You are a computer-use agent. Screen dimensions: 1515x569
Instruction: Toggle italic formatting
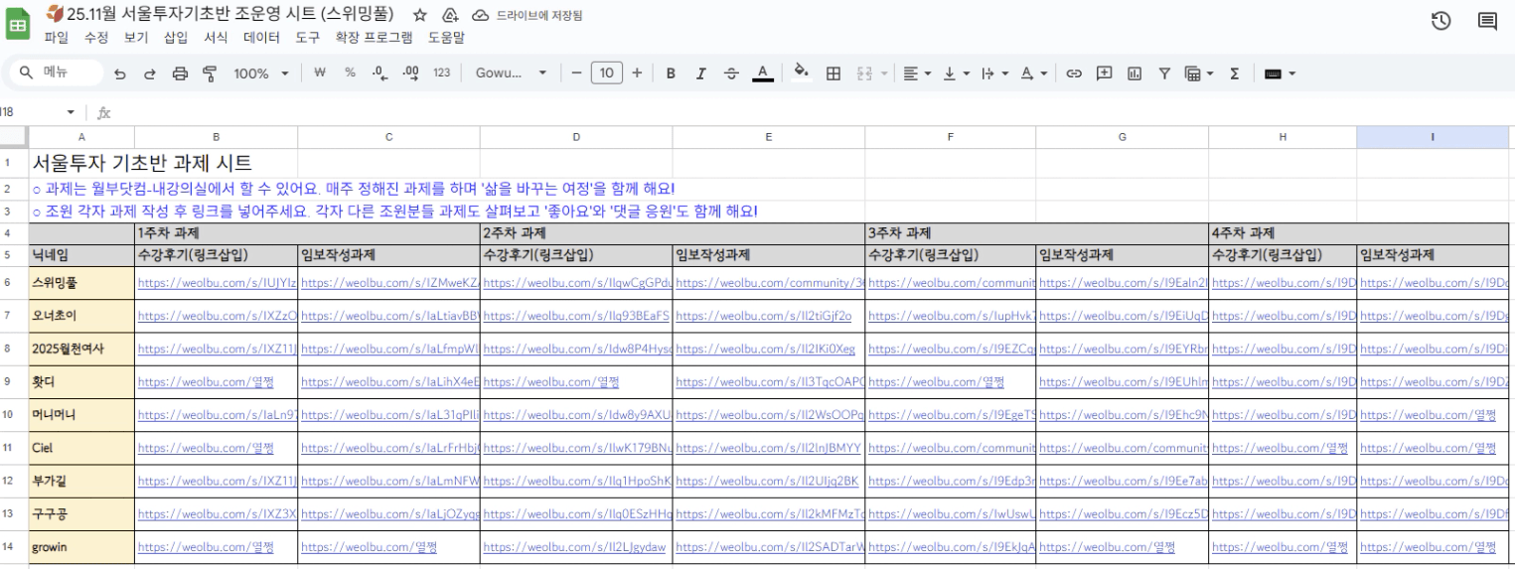point(700,73)
